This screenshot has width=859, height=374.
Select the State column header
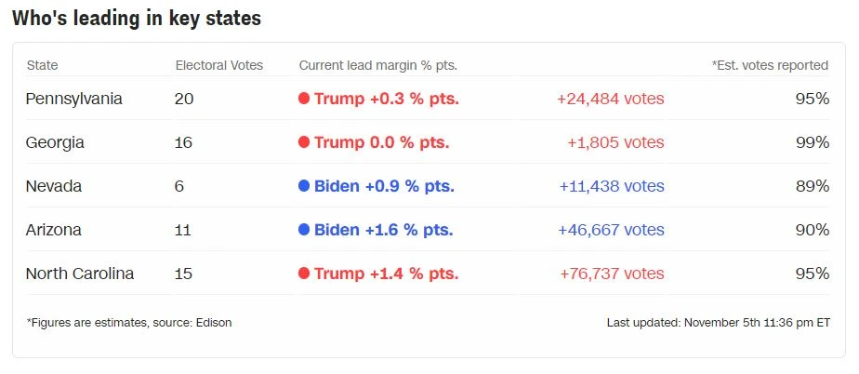(42, 65)
